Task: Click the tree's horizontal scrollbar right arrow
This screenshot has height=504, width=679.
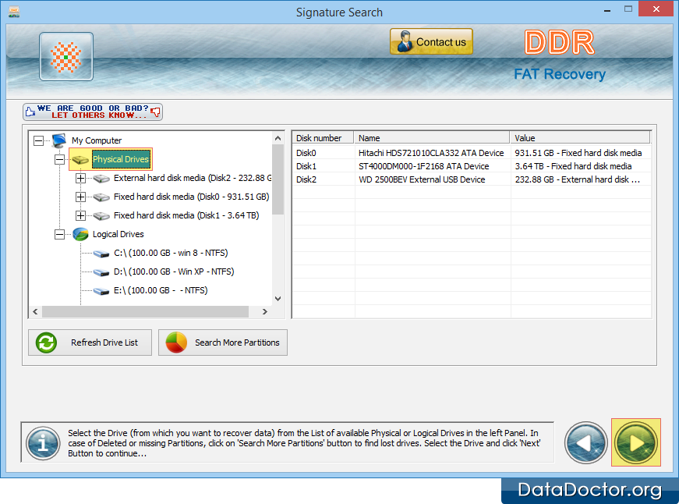Action: (x=264, y=311)
